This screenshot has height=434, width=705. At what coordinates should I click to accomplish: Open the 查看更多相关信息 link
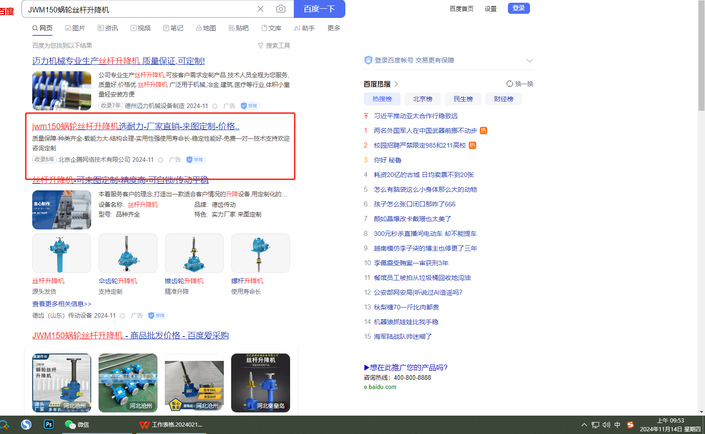point(62,304)
